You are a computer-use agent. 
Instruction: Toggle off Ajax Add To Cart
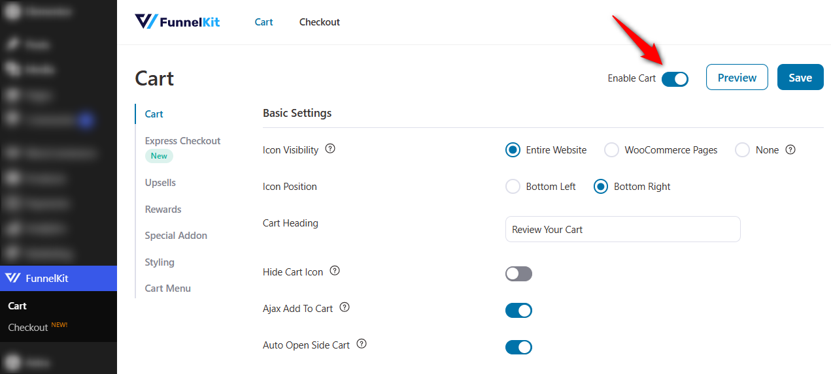coord(518,310)
